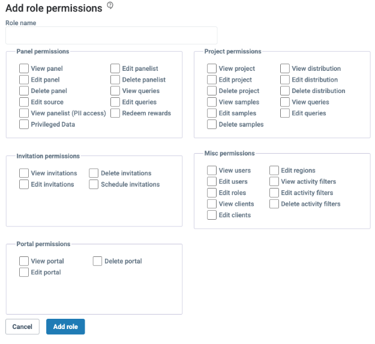Check Delete activity filters box

tap(274, 204)
